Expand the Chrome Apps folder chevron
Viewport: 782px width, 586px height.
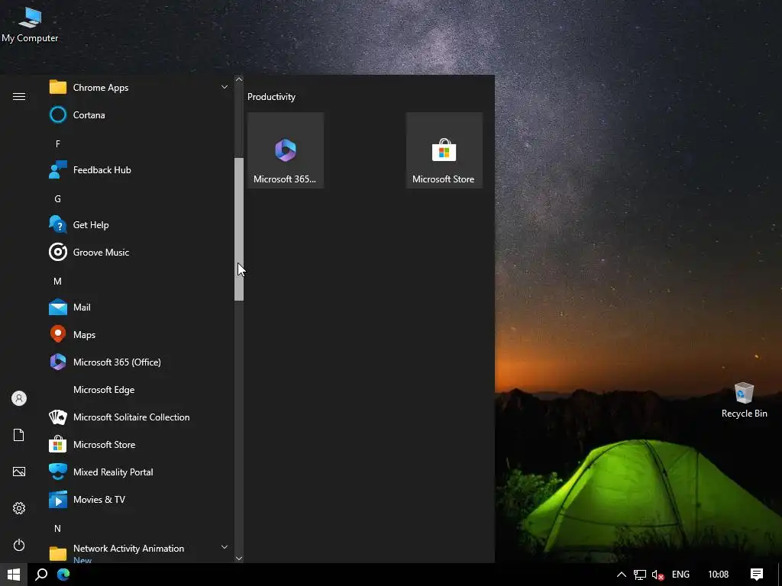(225, 87)
